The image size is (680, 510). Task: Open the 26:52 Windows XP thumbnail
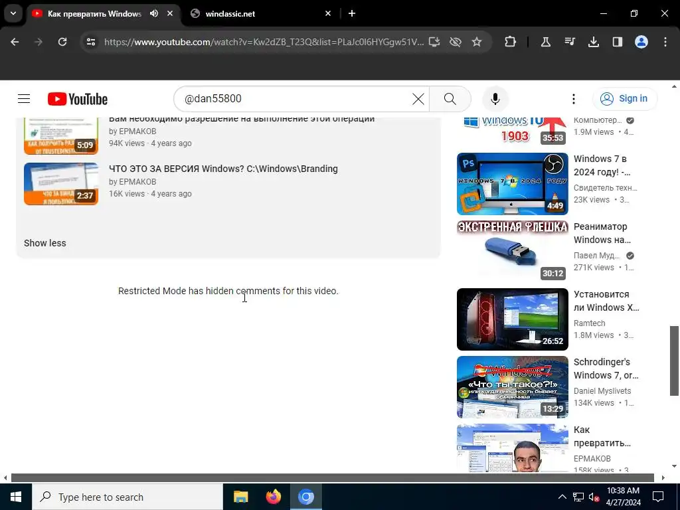pos(513,319)
